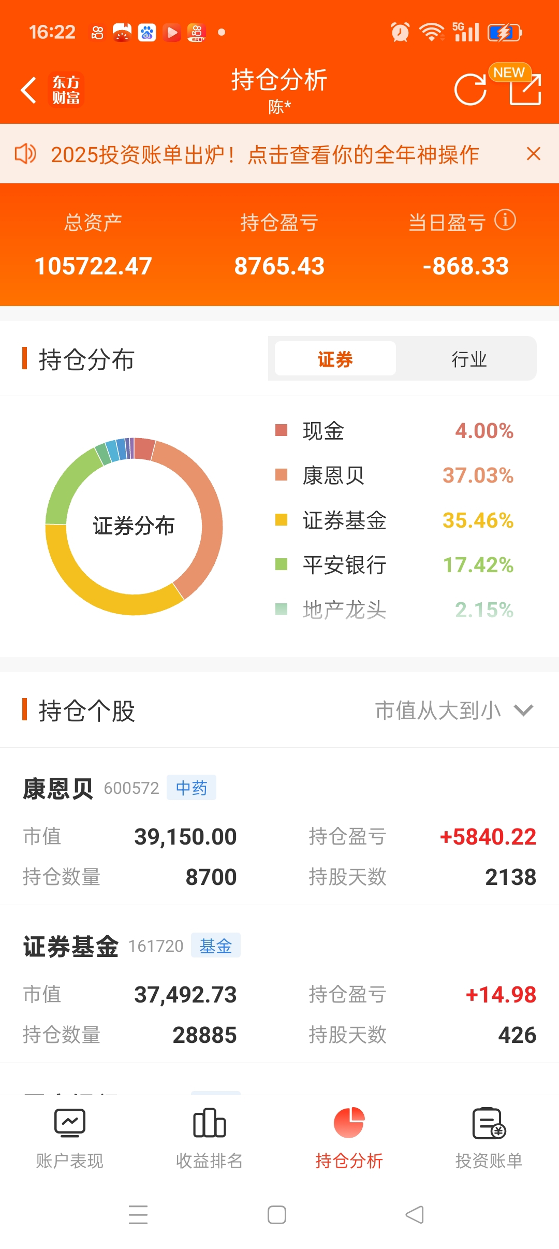
Task: Tap the 平安银行 17.42% legend percentage
Action: [478, 565]
